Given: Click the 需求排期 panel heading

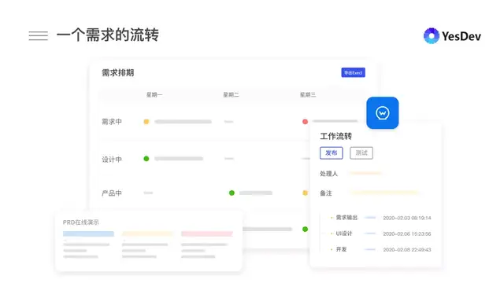Looking at the screenshot, I should [118, 73].
